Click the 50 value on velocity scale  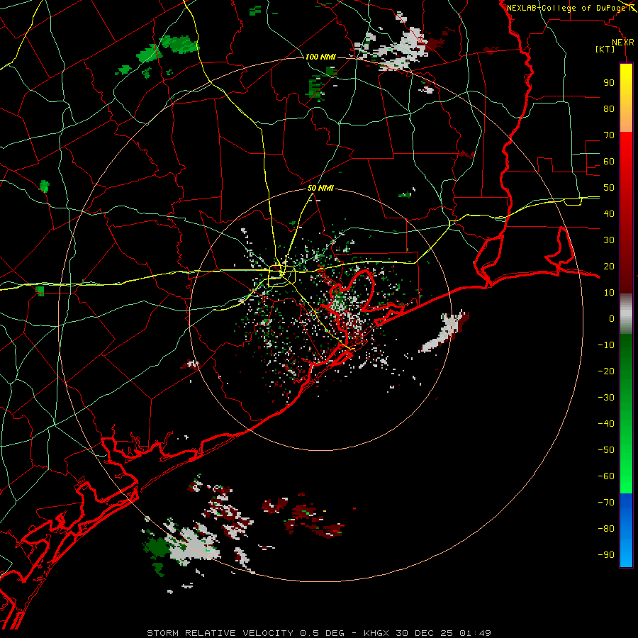pyautogui.click(x=609, y=188)
